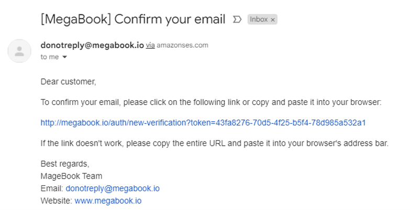Click the "MageBook Team" signature line
410x210 pixels.
coord(71,176)
